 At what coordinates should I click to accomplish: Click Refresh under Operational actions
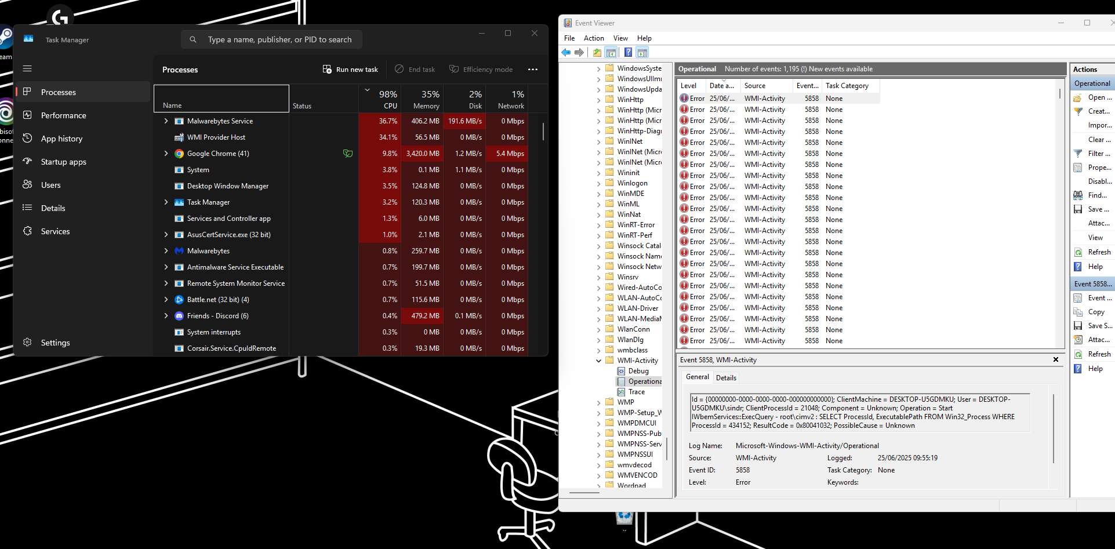[1092, 252]
